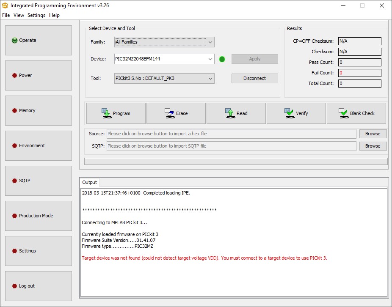Minimize the IPE window
Image resolution: width=392 pixels, height=307 pixels.
343,5
